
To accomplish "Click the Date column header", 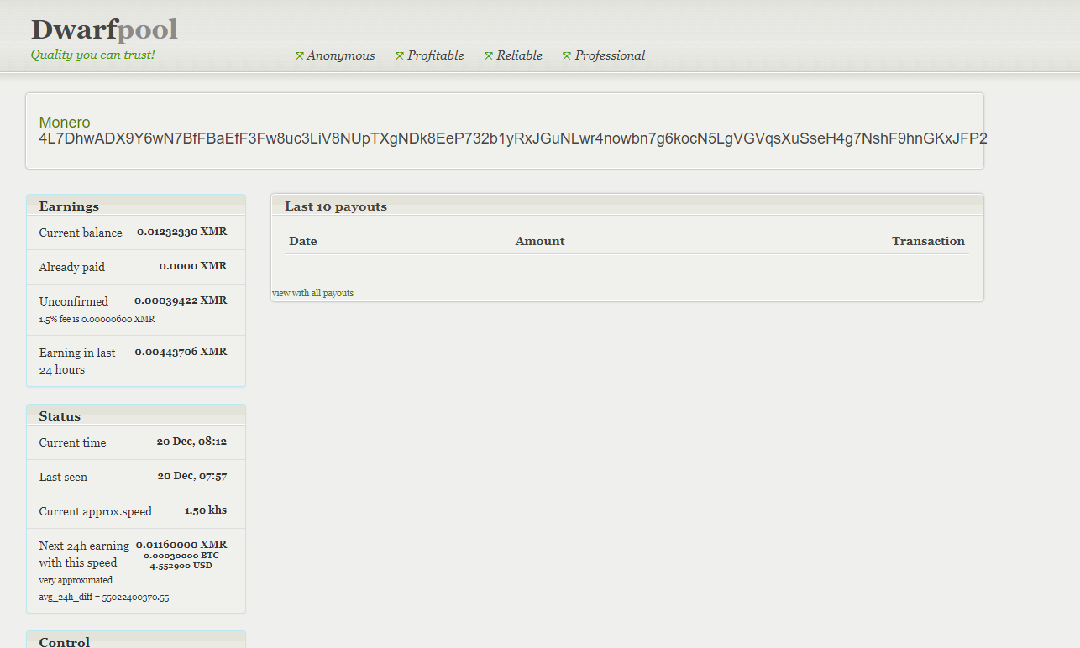I will pos(303,241).
